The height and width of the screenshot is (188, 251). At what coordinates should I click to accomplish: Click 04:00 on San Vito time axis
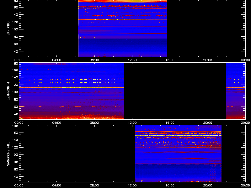point(57,60)
